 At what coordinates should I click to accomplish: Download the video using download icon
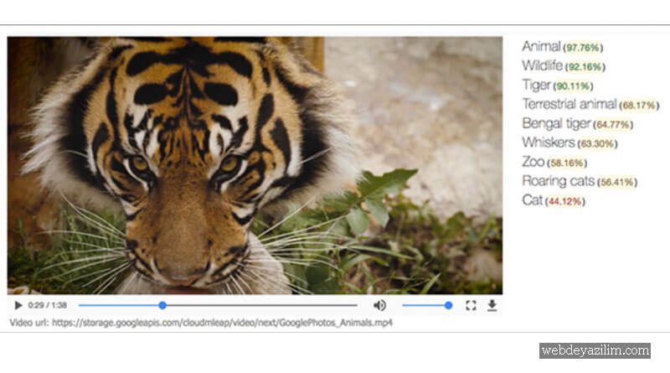(492, 306)
